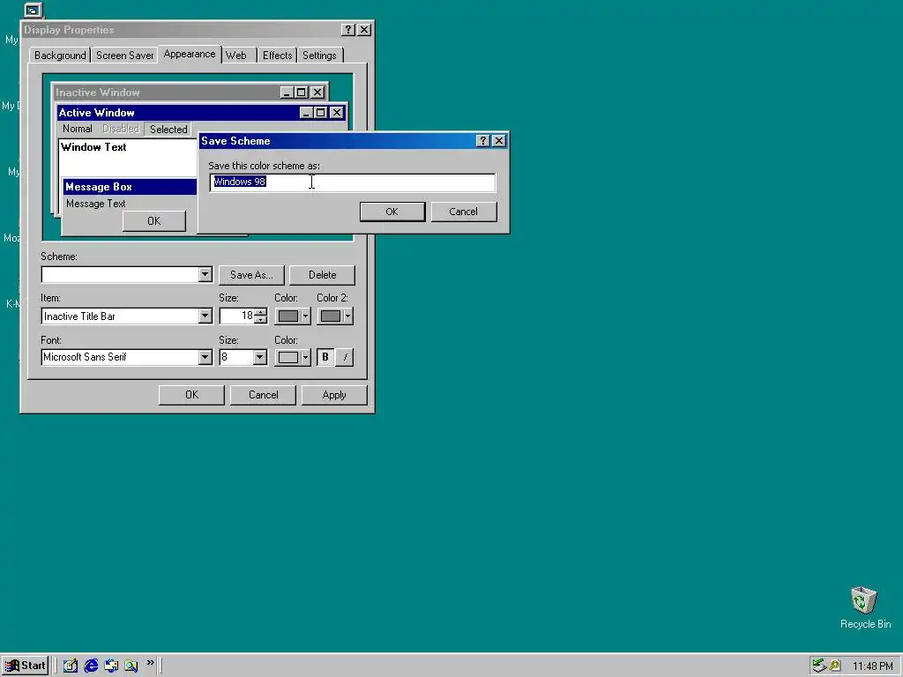Toggle bold font style button
Image resolution: width=903 pixels, height=677 pixels.
(325, 358)
